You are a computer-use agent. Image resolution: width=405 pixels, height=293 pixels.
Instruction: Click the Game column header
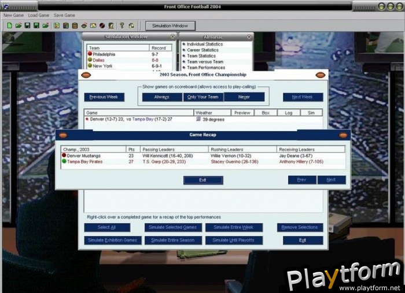click(x=139, y=113)
